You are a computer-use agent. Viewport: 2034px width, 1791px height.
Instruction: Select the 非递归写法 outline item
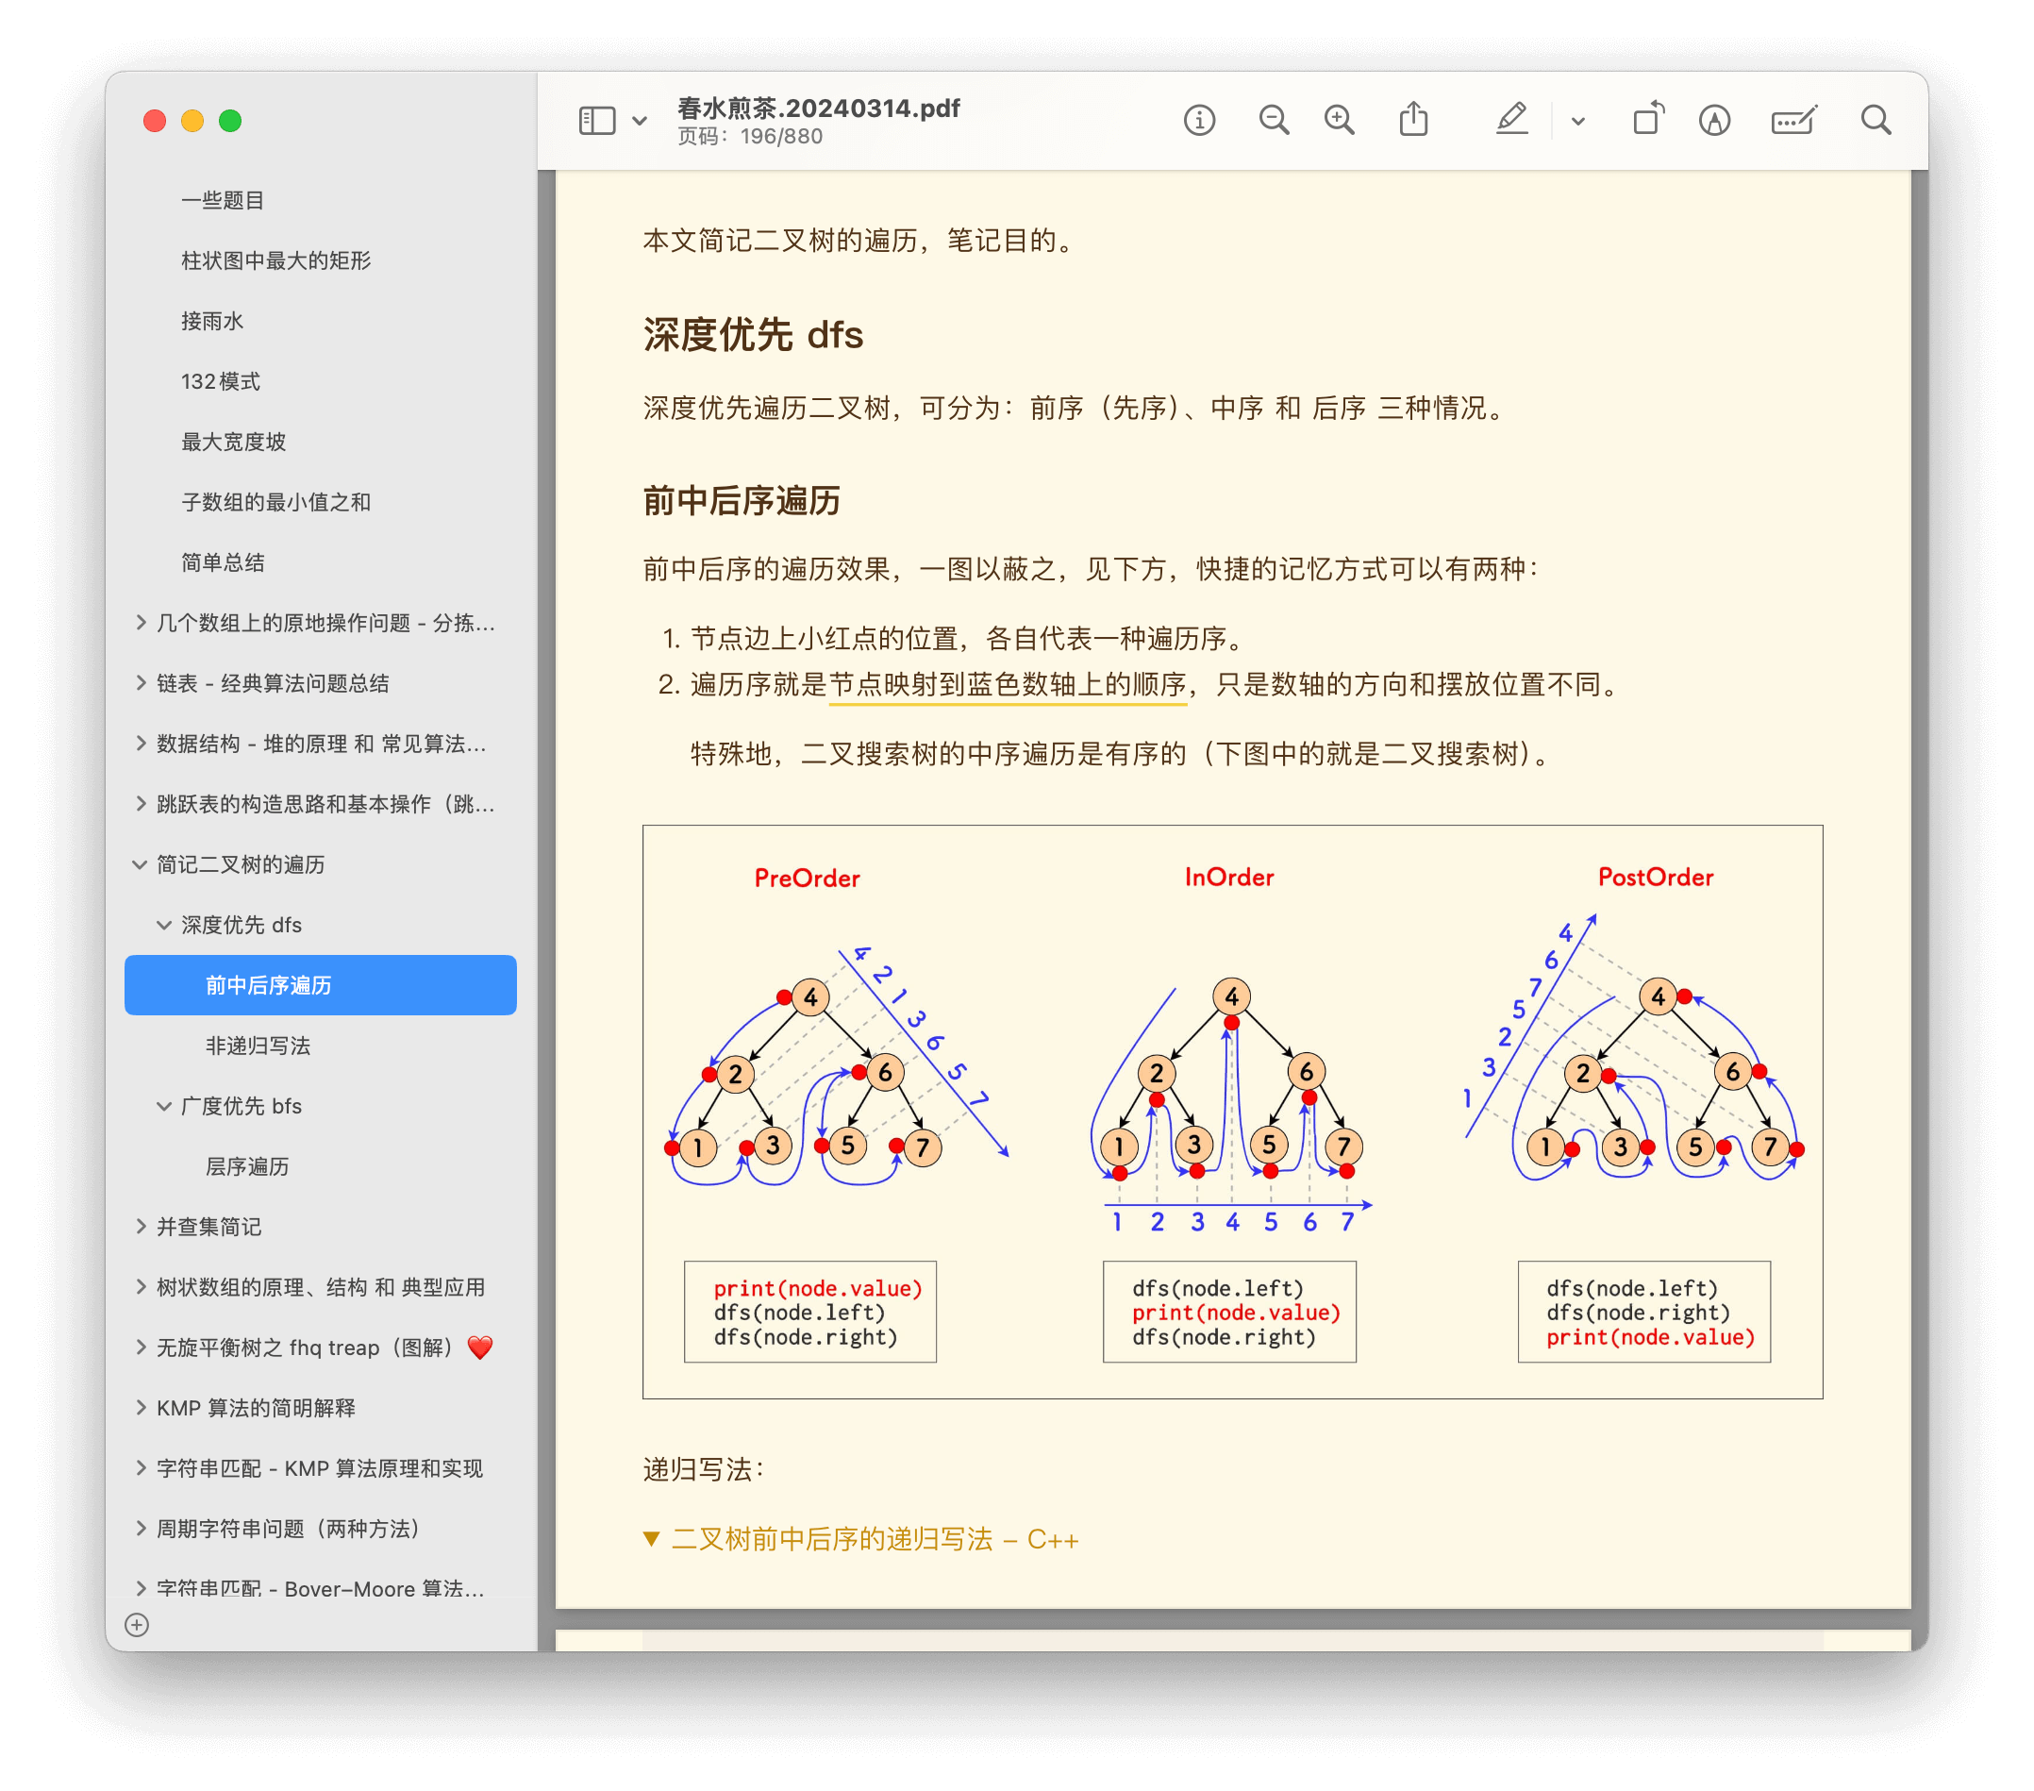258,1046
